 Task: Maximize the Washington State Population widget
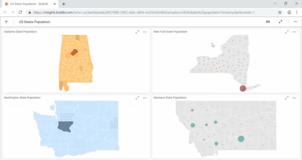pos(137,98)
